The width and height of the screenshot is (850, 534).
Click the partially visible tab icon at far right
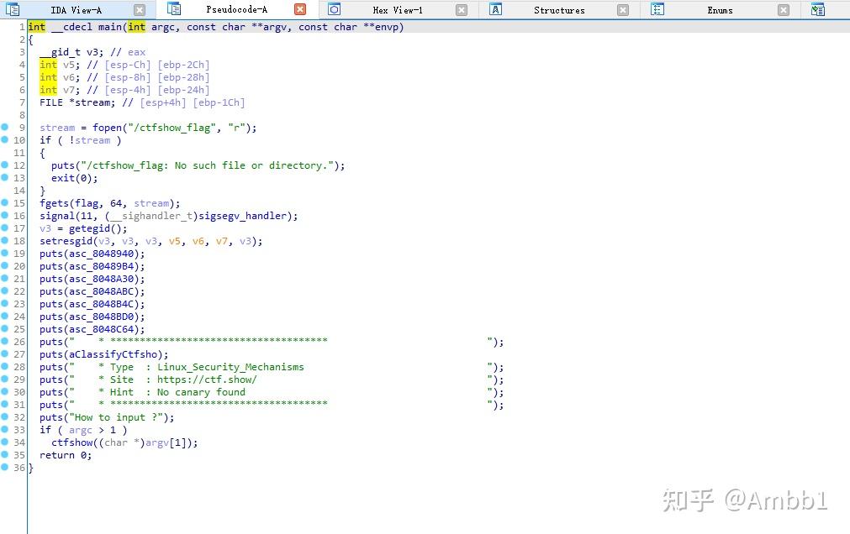tap(818, 9)
